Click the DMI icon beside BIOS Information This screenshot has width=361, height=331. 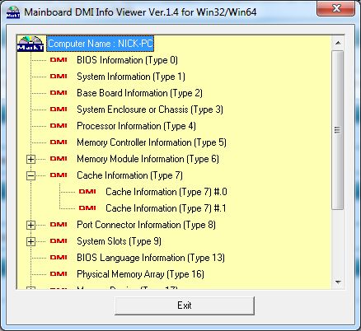click(x=59, y=60)
